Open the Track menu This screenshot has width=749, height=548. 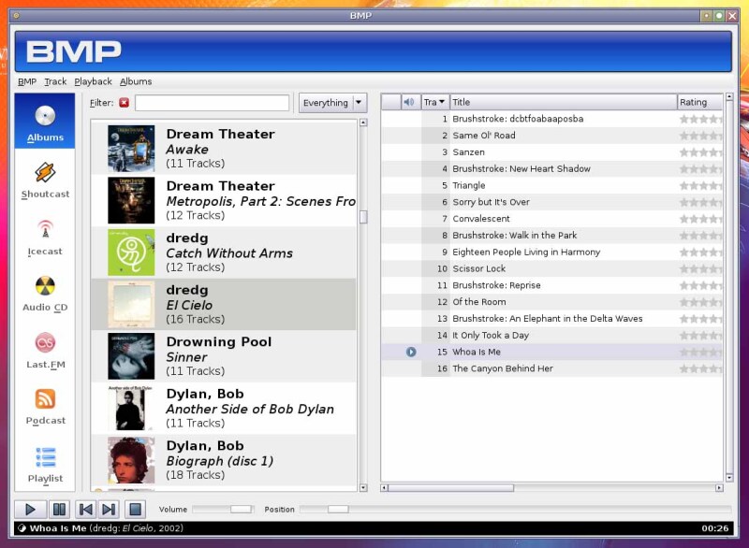[x=55, y=81]
